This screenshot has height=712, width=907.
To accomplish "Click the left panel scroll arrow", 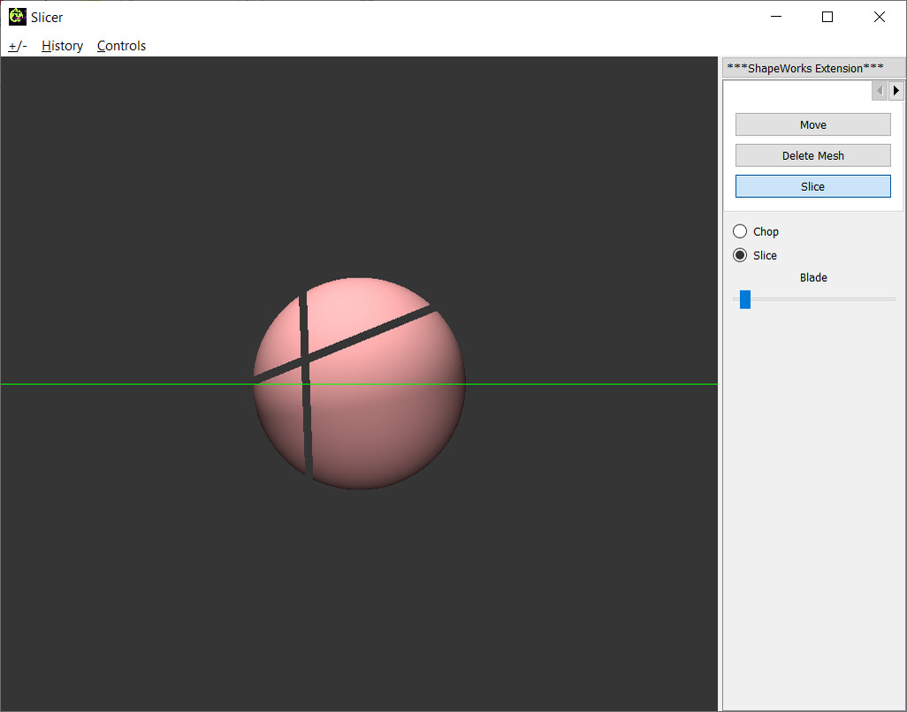I will point(879,89).
